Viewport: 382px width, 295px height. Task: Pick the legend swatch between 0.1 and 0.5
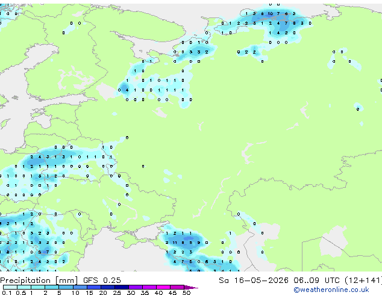point(10,287)
